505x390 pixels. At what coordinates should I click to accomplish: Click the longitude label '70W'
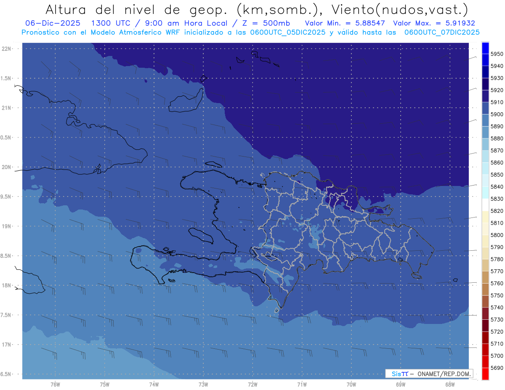coord(351,384)
